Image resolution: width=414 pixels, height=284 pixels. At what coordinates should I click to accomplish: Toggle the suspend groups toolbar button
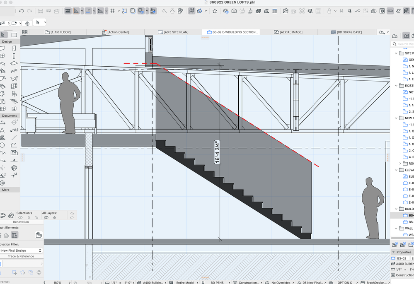[x=192, y=11]
